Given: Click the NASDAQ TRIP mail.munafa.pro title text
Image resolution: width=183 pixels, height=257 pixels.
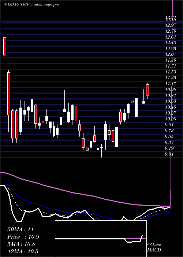Looking at the screenshot, I should tap(31, 4).
